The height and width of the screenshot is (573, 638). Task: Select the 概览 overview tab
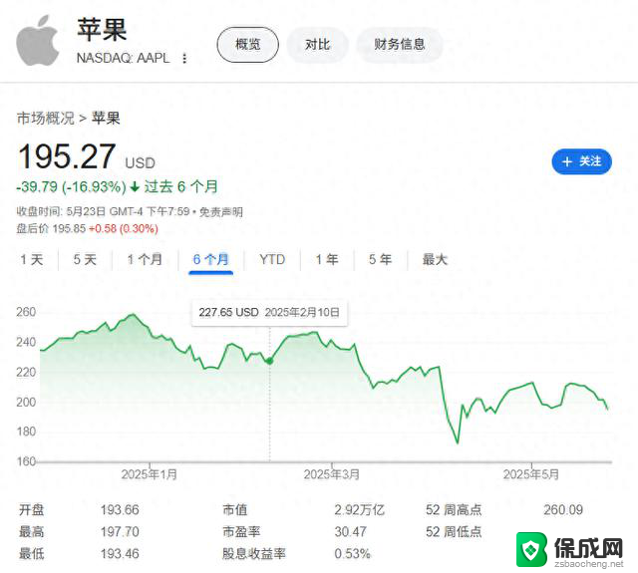(248, 44)
